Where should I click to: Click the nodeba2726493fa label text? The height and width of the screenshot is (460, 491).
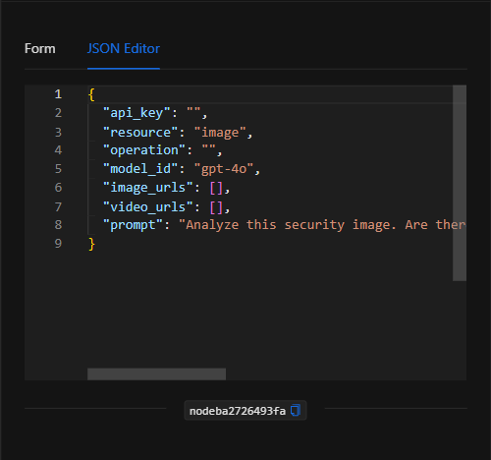click(x=238, y=411)
